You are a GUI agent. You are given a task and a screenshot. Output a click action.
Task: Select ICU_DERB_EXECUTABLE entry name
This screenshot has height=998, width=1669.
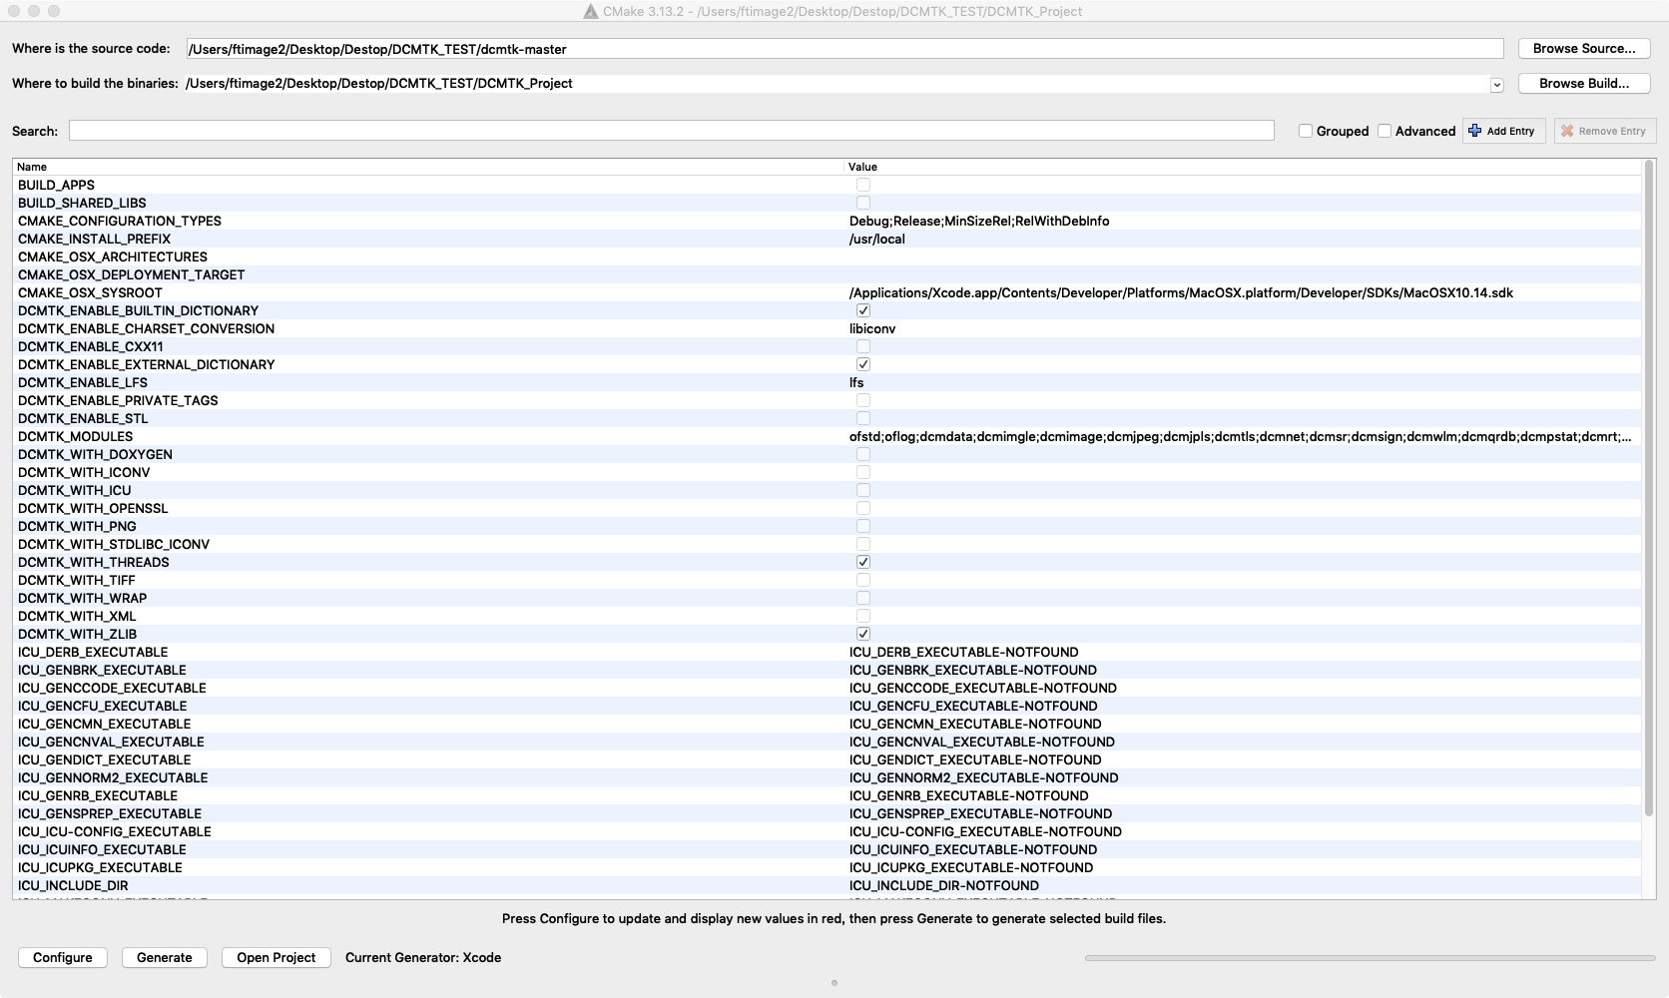[x=93, y=652]
